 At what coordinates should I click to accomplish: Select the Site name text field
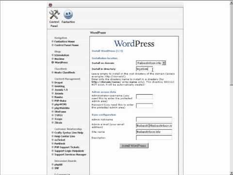click(x=154, y=132)
